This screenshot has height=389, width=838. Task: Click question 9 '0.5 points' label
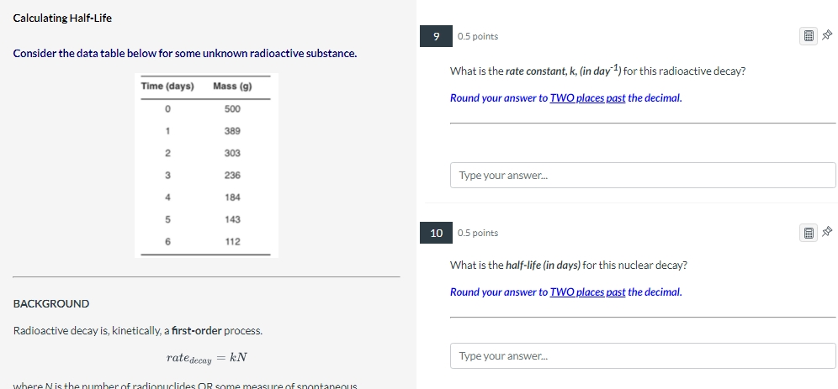coord(478,36)
